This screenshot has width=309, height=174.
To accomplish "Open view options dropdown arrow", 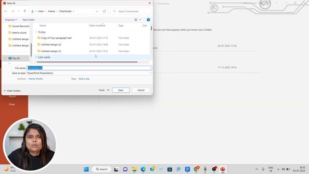I will tap(140, 20).
